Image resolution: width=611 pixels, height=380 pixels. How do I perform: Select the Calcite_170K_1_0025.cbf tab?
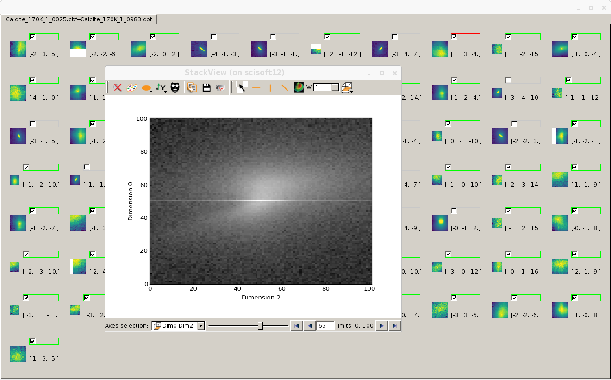[79, 19]
